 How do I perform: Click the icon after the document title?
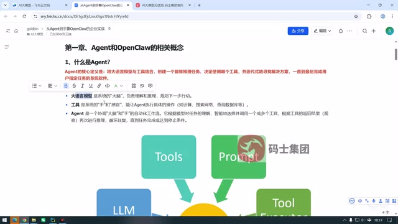tap(109, 29)
